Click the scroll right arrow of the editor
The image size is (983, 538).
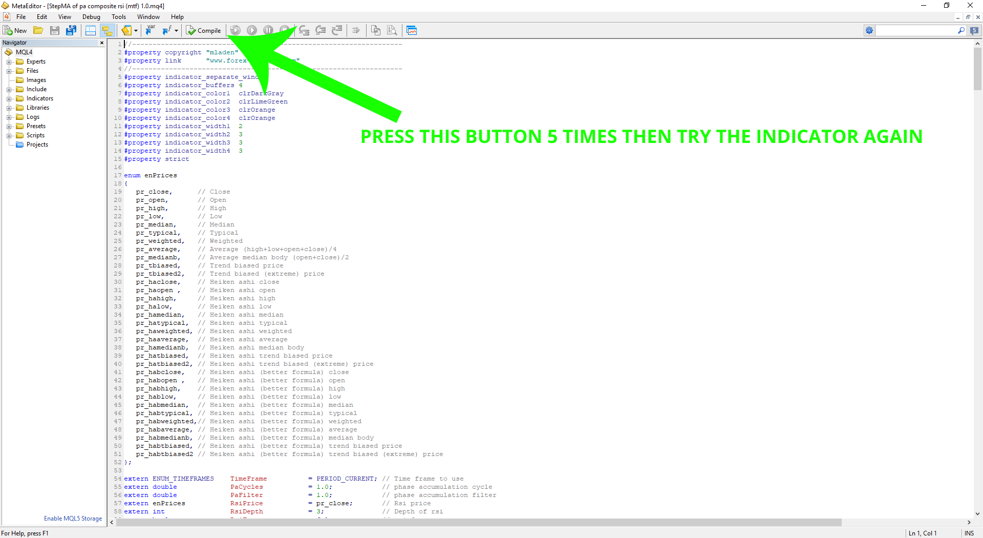pos(969,523)
